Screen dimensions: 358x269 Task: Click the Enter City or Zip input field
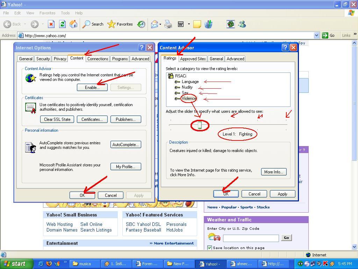(x=251, y=238)
